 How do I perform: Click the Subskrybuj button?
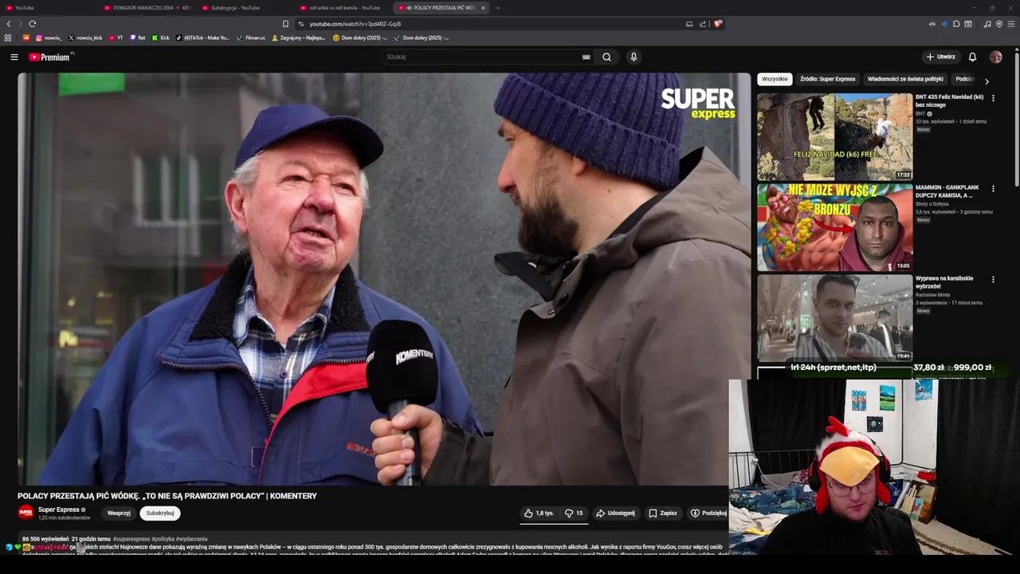coord(160,513)
